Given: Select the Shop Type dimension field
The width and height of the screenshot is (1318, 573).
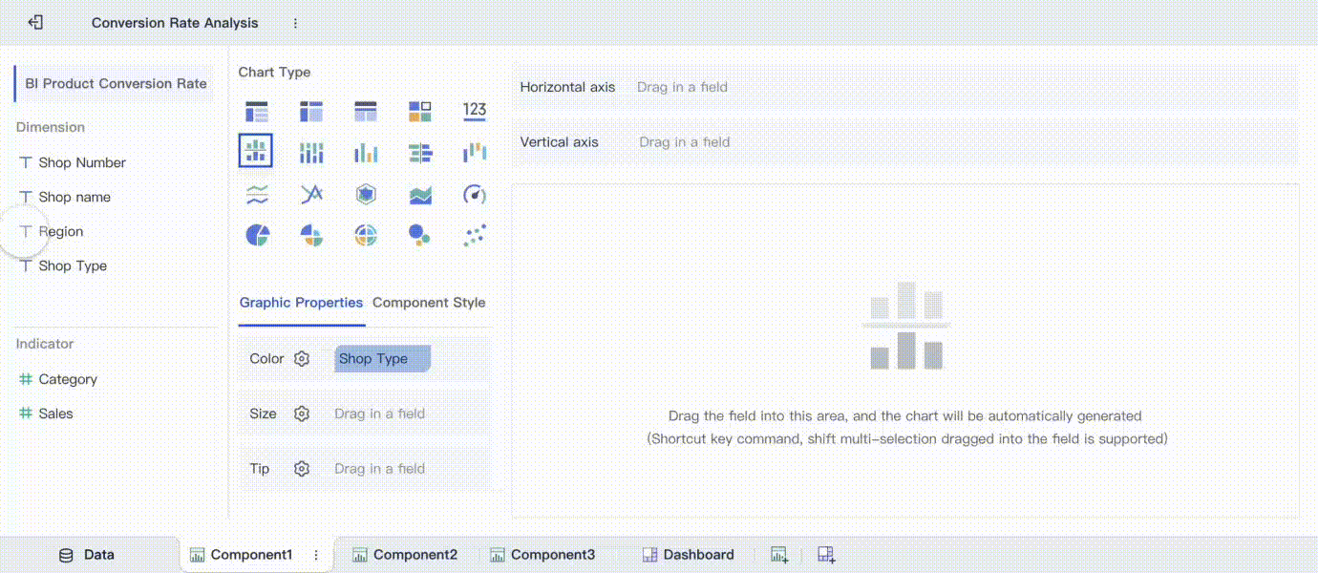Looking at the screenshot, I should pos(63,265).
